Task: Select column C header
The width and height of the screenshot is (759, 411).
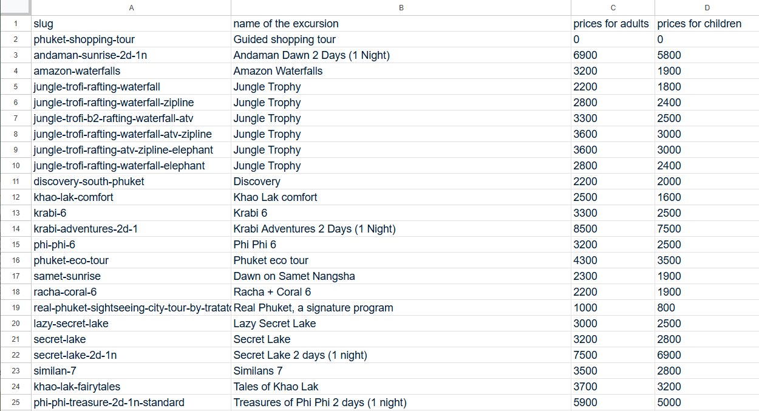Action: click(613, 7)
